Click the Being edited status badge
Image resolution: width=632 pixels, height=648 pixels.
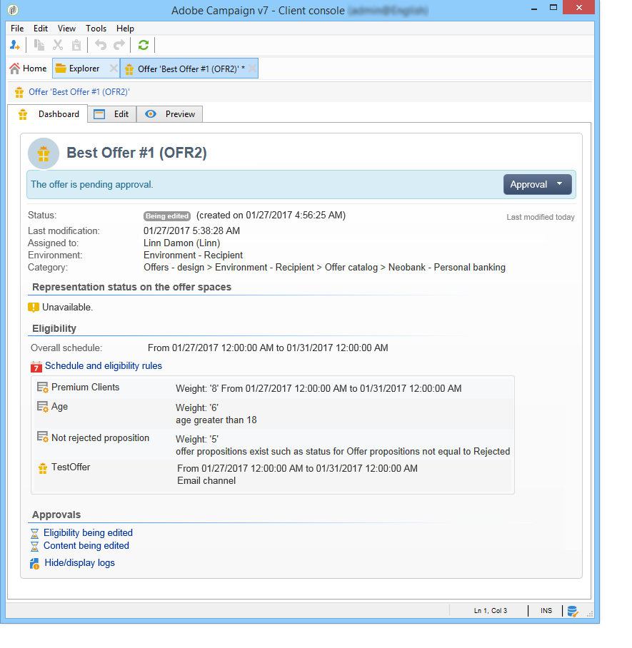167,216
